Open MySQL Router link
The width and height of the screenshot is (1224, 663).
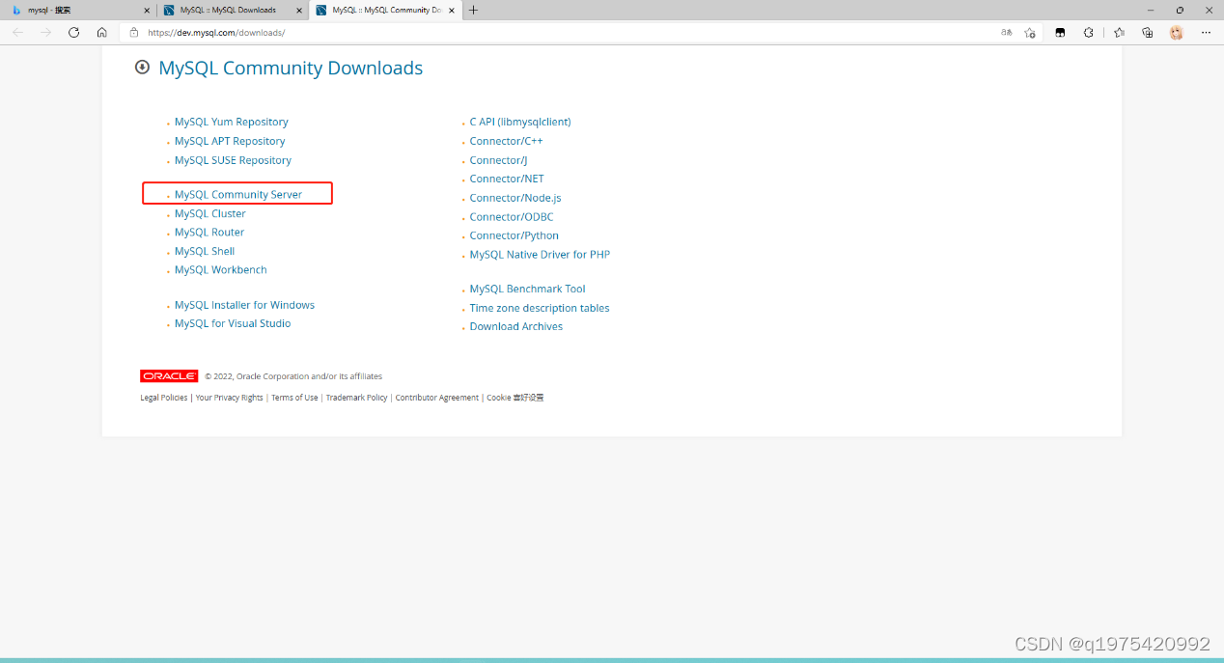click(x=209, y=232)
